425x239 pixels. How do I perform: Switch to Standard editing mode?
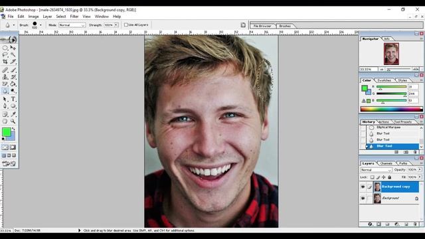pos(5,147)
